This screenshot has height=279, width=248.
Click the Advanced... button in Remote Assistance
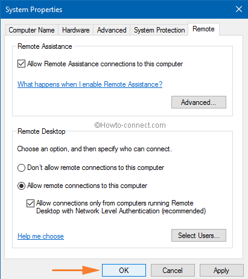click(199, 102)
